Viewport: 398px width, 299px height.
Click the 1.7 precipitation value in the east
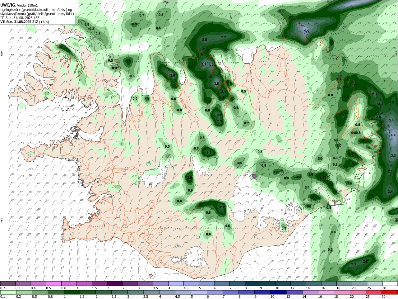(344, 115)
